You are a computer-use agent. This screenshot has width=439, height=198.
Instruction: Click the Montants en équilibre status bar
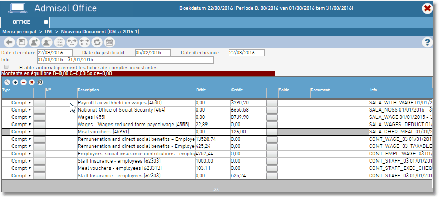tap(138, 73)
